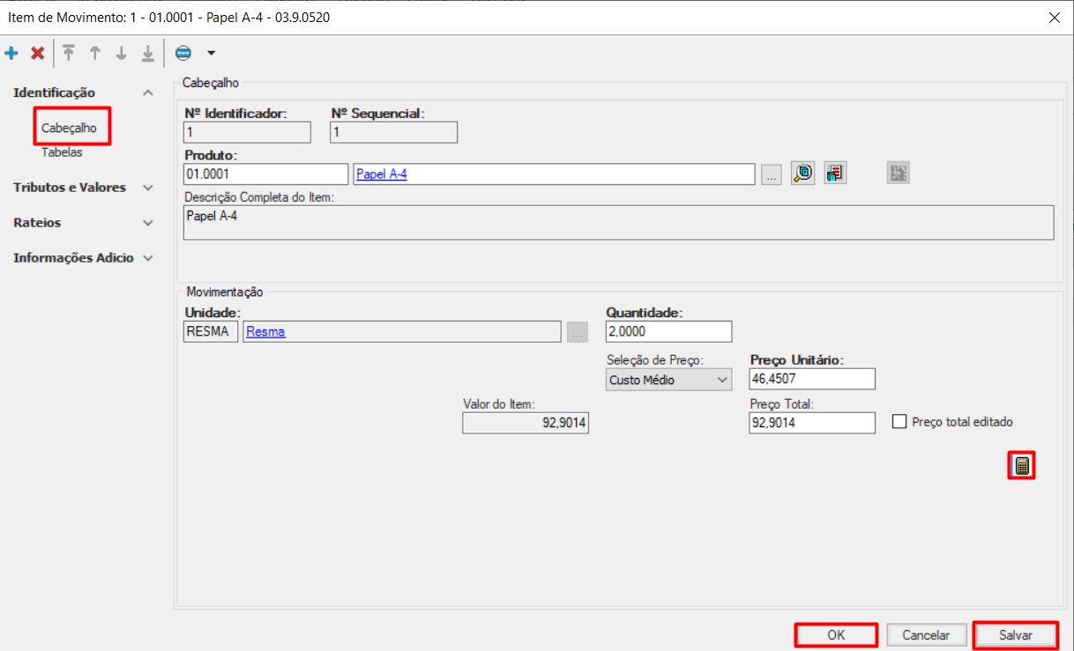Expand the Rateios section
The width and height of the screenshot is (1074, 651).
pyautogui.click(x=147, y=223)
